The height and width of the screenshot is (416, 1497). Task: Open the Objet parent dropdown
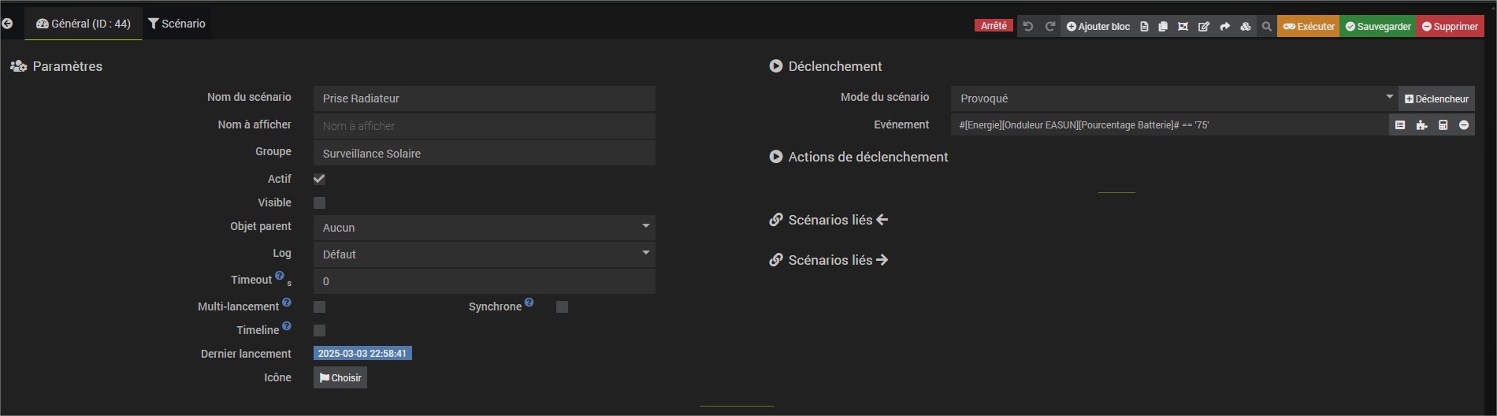point(484,228)
